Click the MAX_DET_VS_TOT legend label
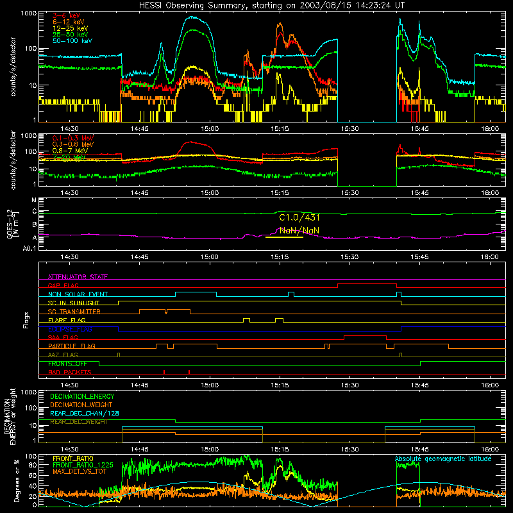 (x=80, y=471)
